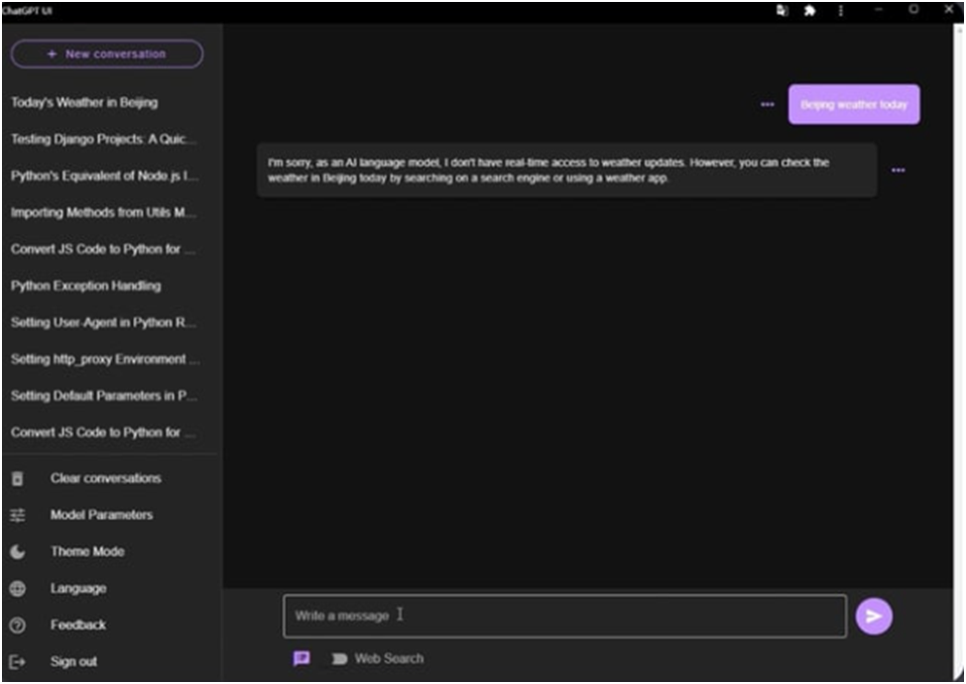Click the Feedback question mark icon

pyautogui.click(x=17, y=626)
